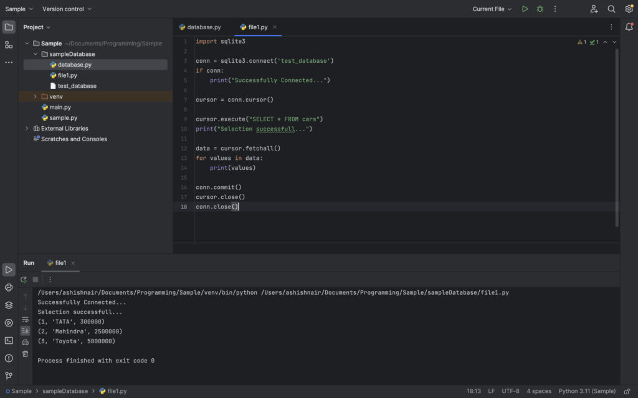Open the Problems tool window icon

click(x=8, y=357)
